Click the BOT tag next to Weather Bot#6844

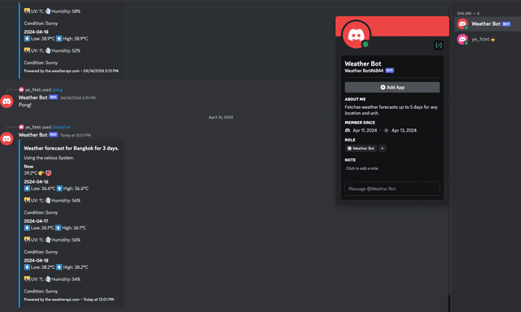pos(389,71)
